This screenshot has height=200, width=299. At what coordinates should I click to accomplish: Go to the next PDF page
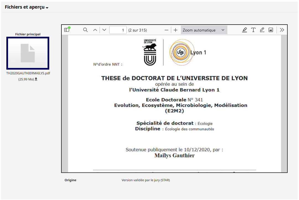point(104,30)
